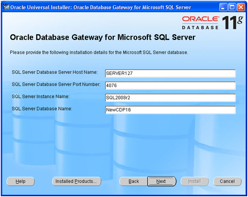Minimize the installer window
Image resolution: width=248 pixels, height=197 pixels.
224,7
